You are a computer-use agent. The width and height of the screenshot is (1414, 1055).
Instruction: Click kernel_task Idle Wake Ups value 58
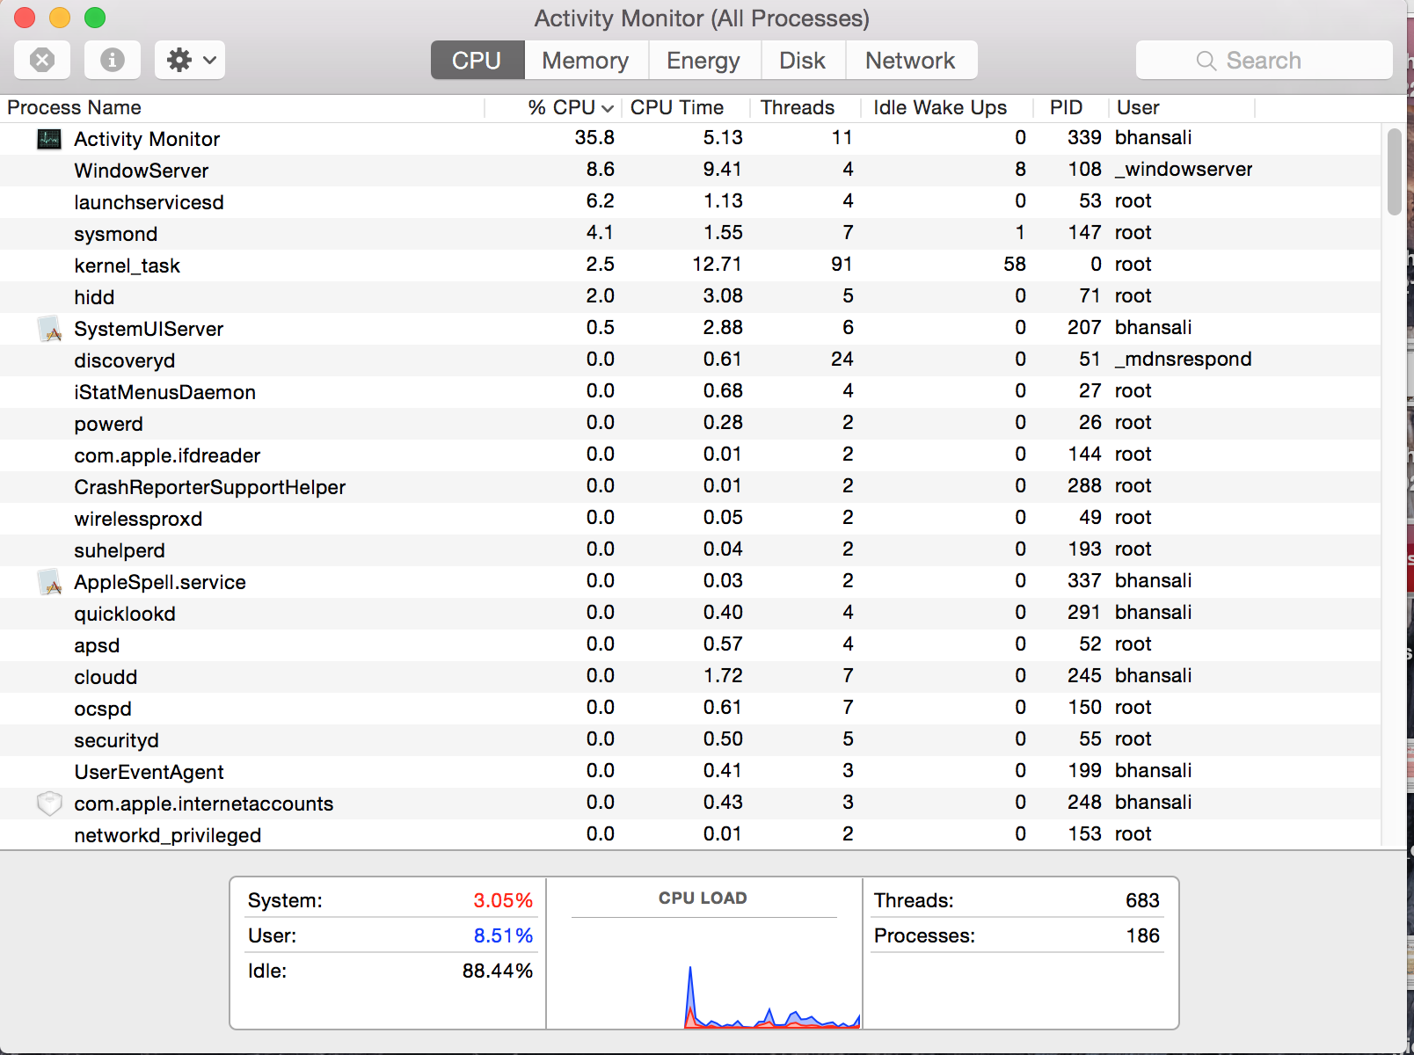click(x=1015, y=264)
